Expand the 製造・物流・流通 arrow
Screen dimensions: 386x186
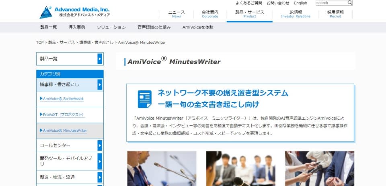pyautogui.click(x=100, y=178)
